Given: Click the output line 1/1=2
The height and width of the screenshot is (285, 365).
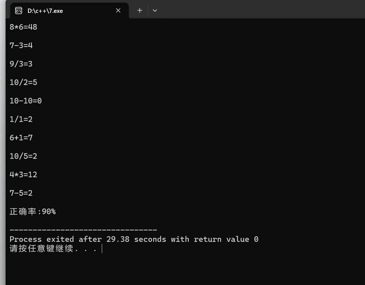Looking at the screenshot, I should pyautogui.click(x=21, y=119).
